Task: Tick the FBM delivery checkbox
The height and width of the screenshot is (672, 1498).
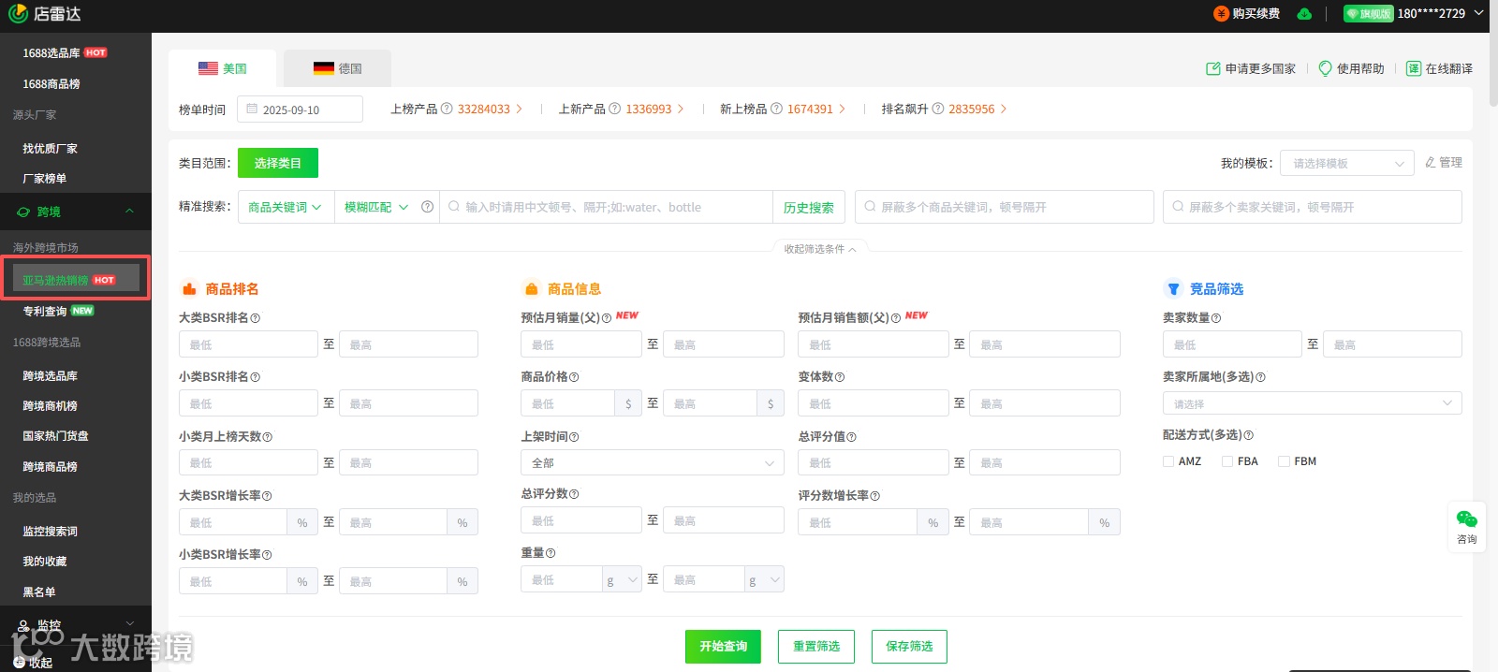Action: click(1285, 461)
